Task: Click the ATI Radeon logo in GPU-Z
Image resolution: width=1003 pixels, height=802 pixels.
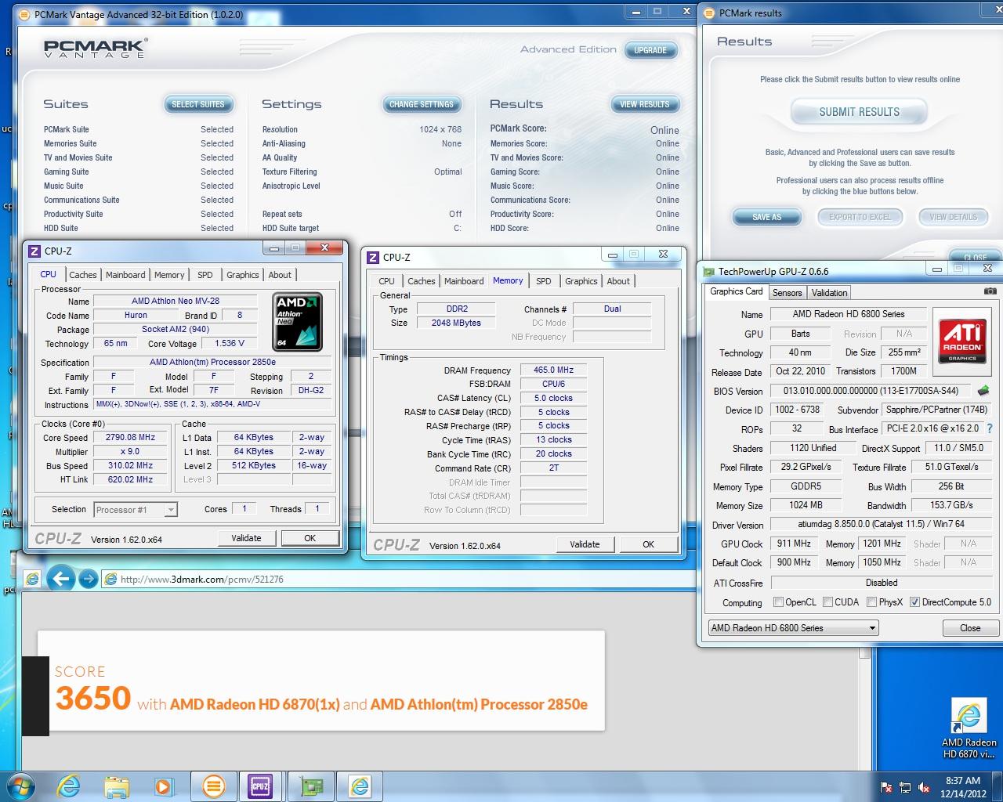Action: [962, 341]
